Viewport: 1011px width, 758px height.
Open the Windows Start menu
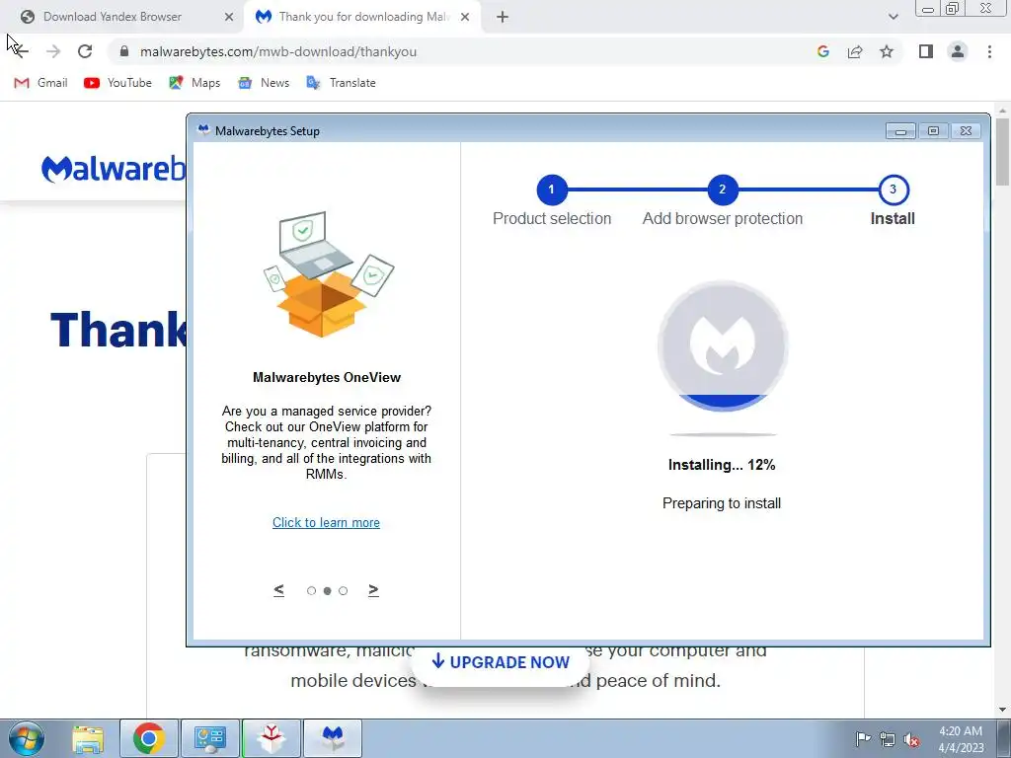tap(26, 738)
